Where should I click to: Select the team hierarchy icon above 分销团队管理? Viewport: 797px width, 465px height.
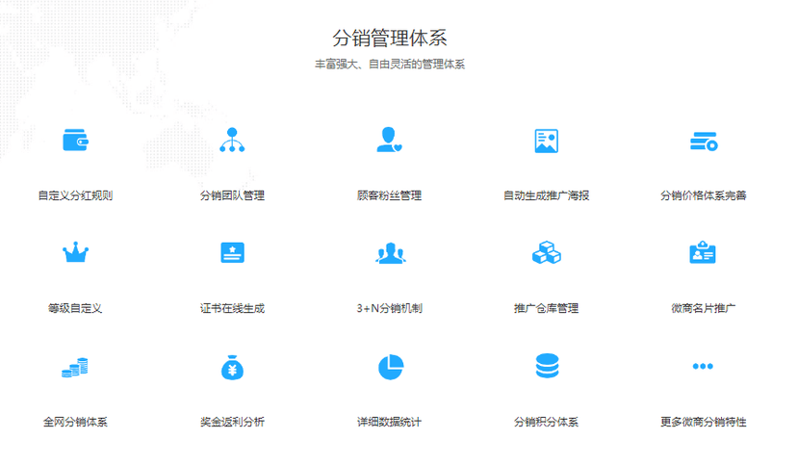[232, 141]
